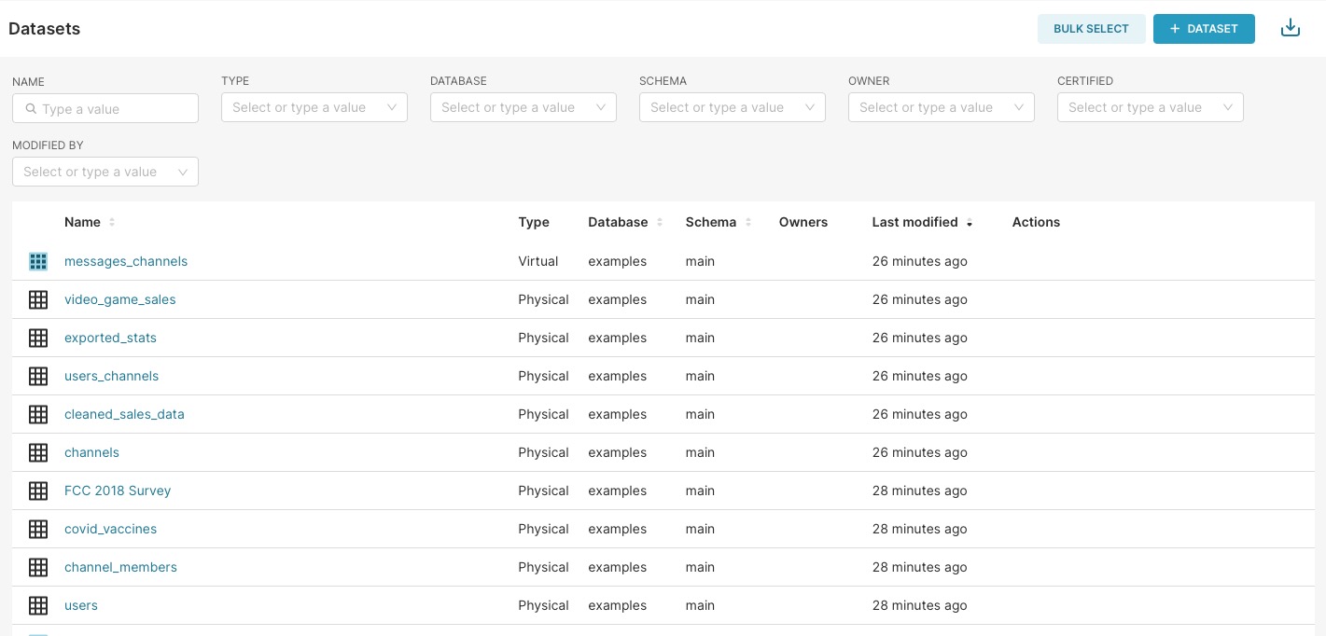
Task: Click the search icon in the Name filter
Action: point(32,108)
